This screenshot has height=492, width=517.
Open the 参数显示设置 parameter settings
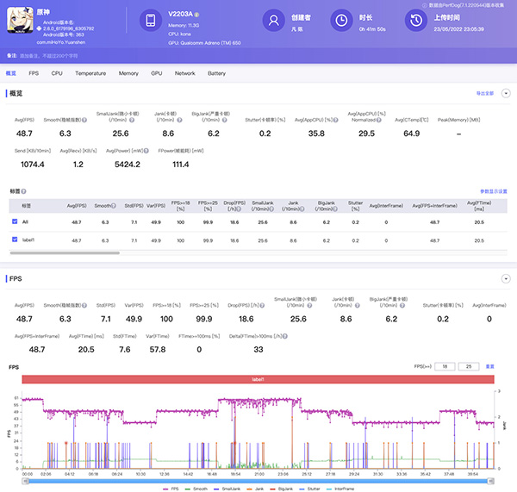(493, 190)
